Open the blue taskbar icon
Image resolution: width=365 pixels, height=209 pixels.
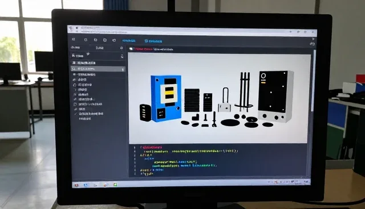click(x=86, y=185)
